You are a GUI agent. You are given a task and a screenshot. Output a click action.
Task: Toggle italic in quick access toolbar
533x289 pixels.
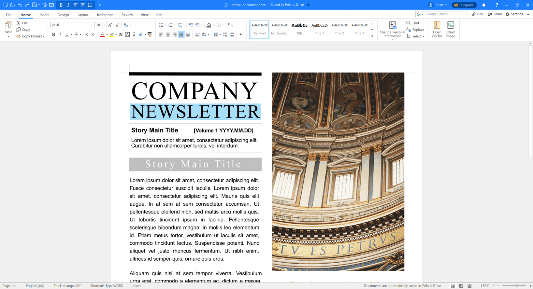(x=68, y=5)
